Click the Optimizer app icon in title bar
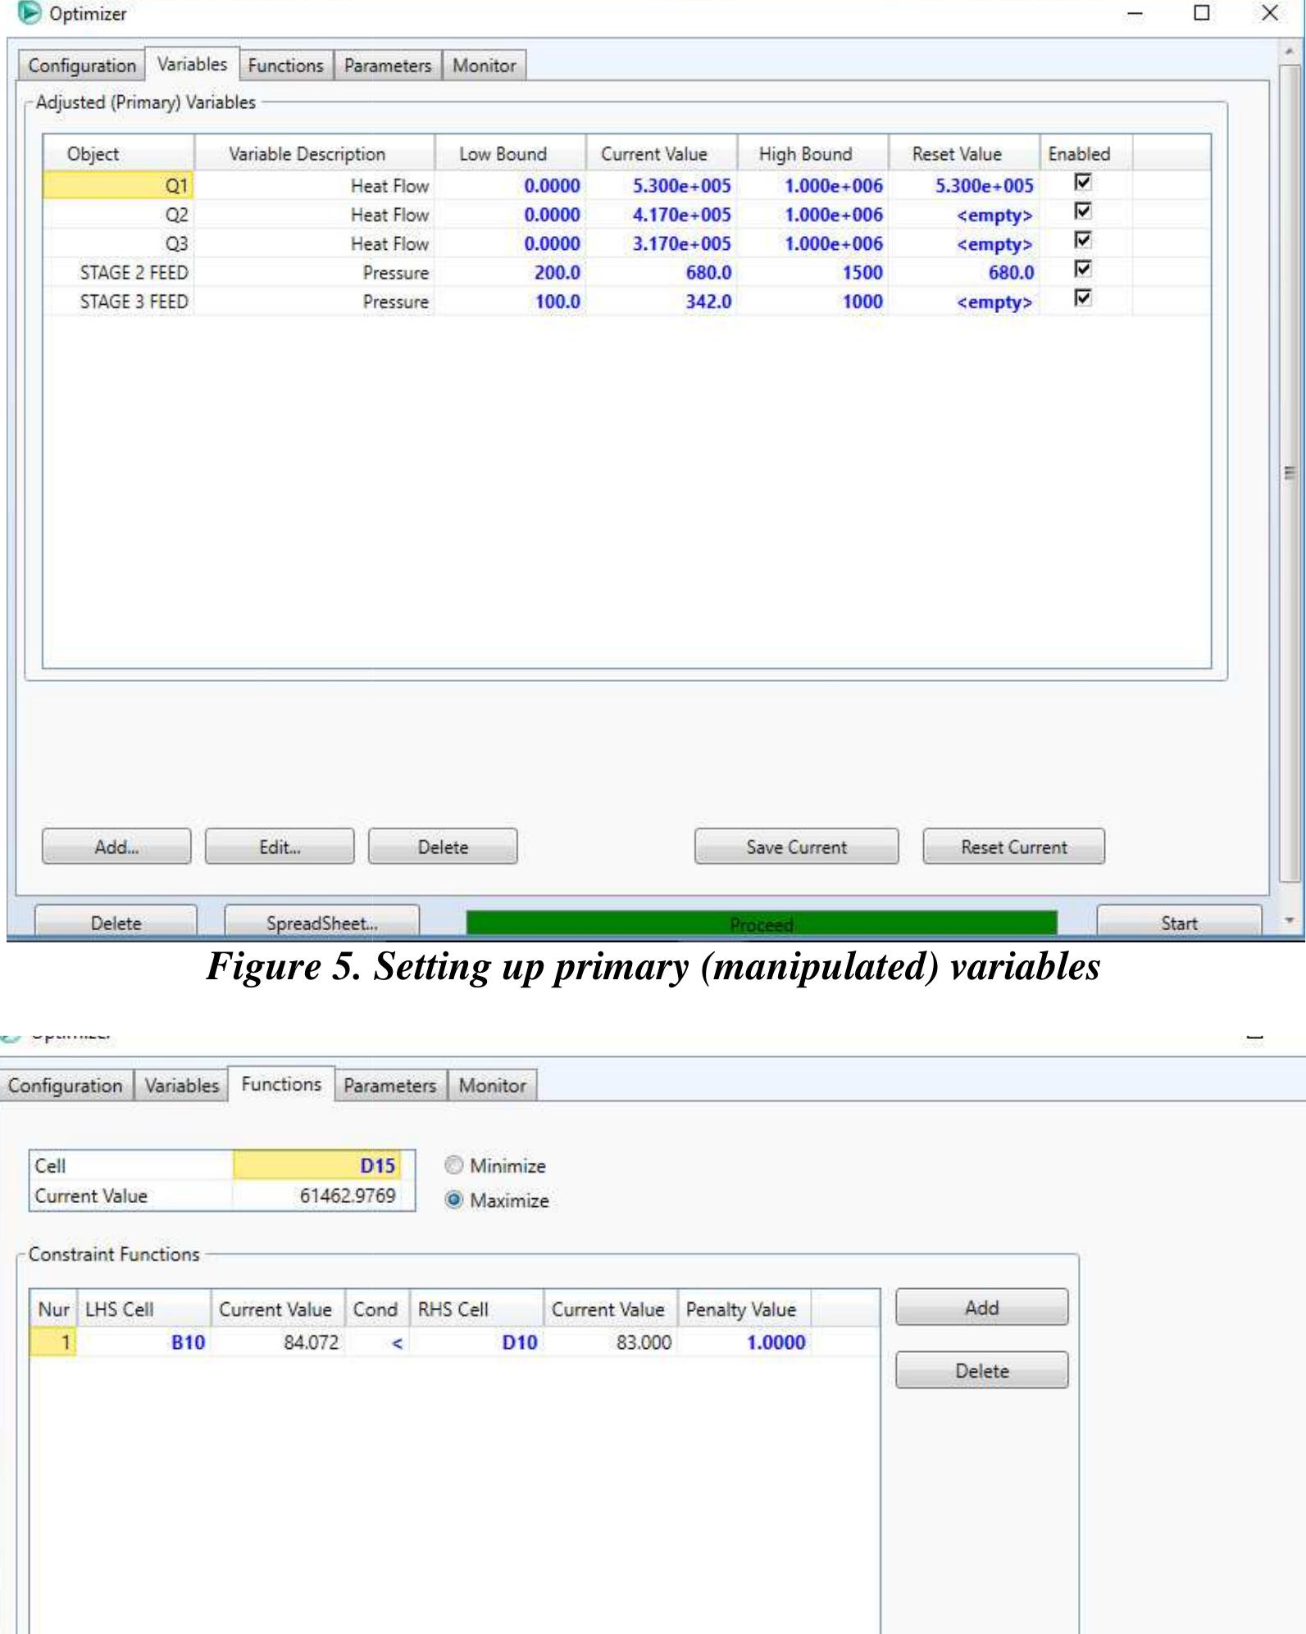1306x1634 pixels. (29, 13)
